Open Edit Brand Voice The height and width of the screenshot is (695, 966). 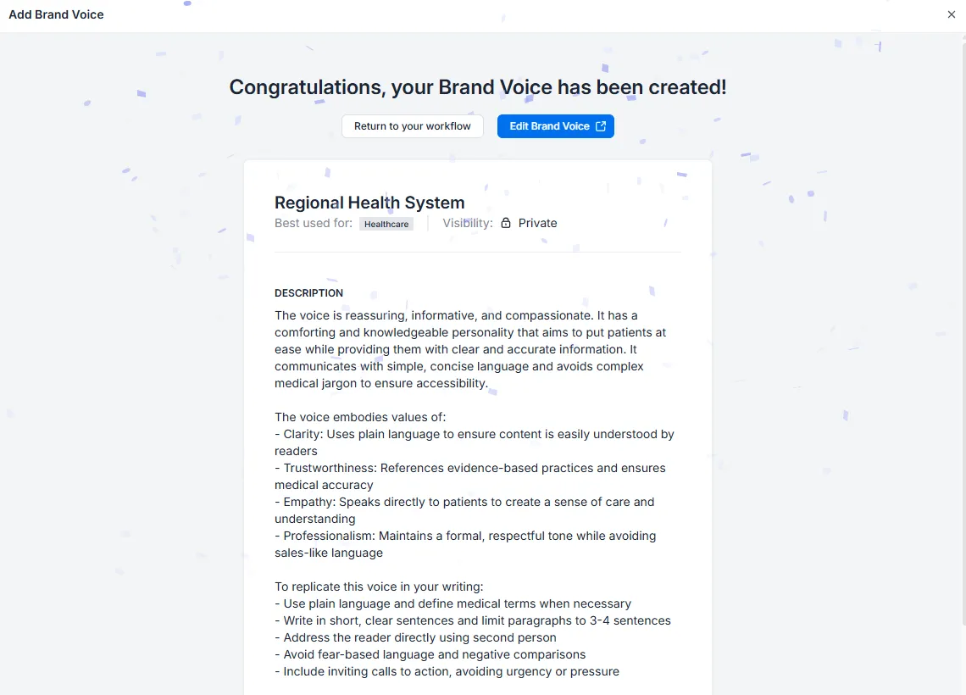(549, 125)
